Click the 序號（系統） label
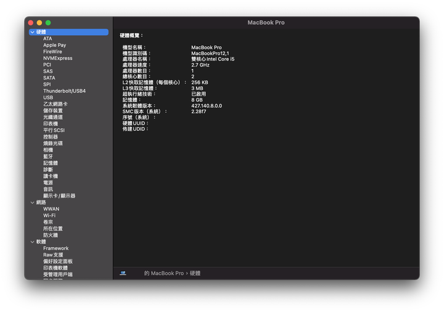 point(139,118)
